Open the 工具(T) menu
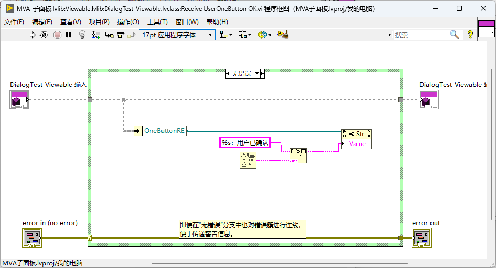Image resolution: width=496 pixels, height=268 pixels. 157,22
